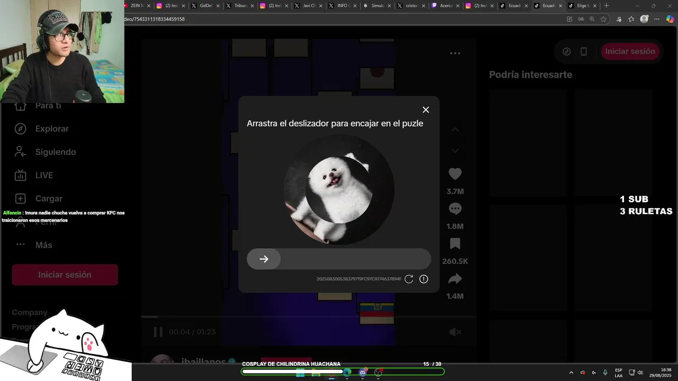Switch to the Tribun X tab
Viewport: 678px width, 381px height.
[x=239, y=6]
